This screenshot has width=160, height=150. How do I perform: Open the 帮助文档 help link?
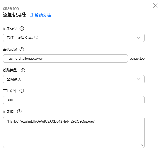coord(43,15)
